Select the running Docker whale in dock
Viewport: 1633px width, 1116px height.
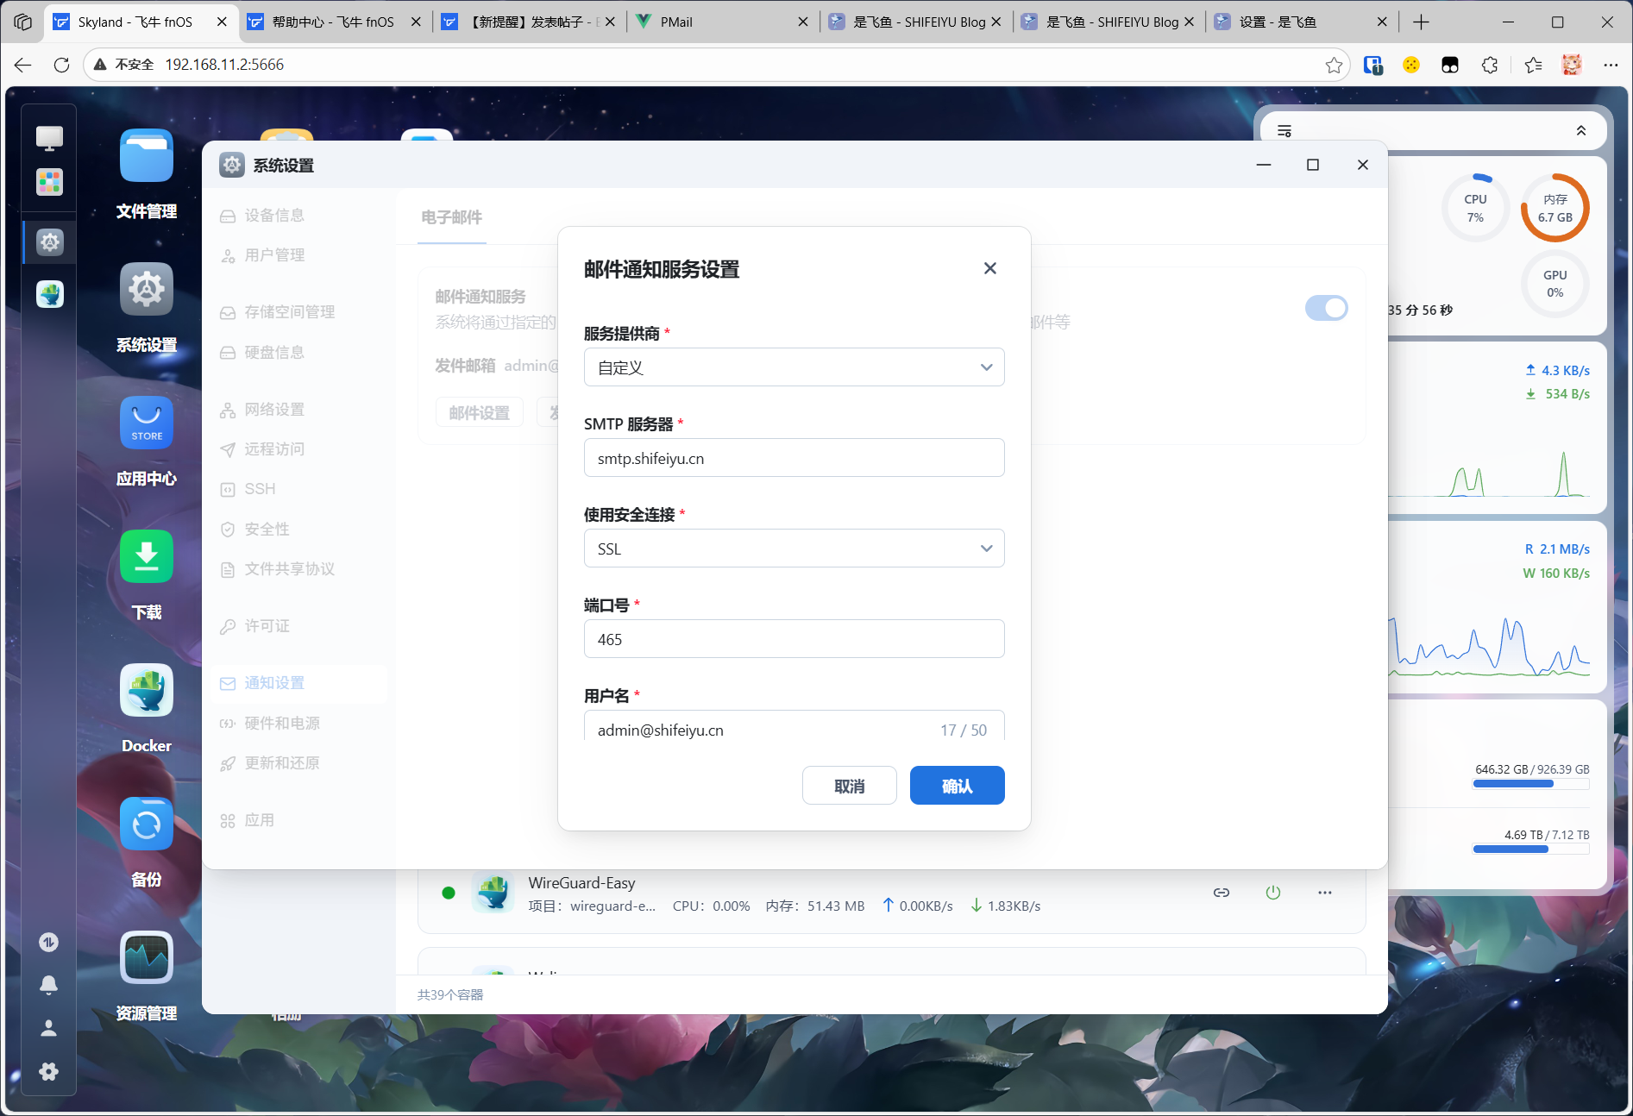(49, 294)
